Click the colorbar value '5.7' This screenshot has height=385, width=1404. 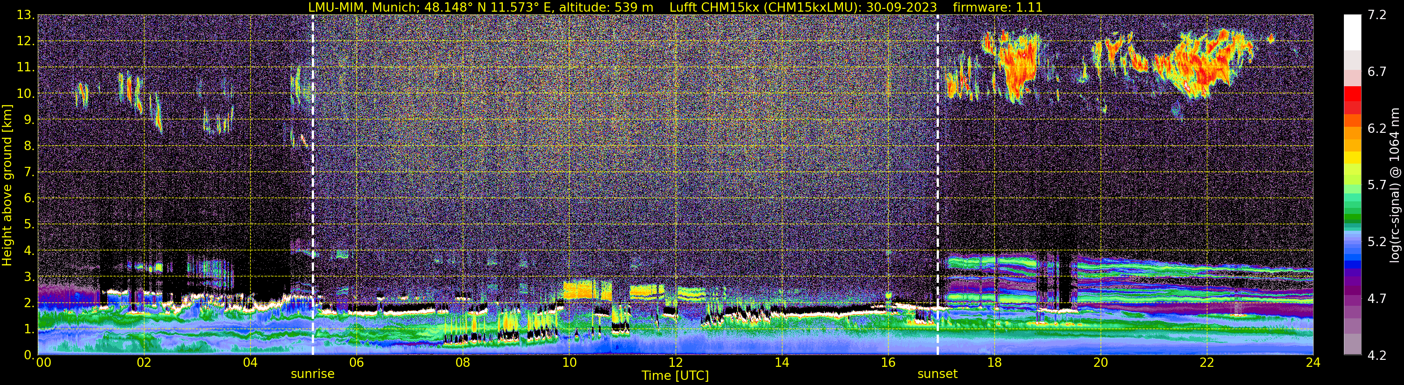pos(1377,186)
